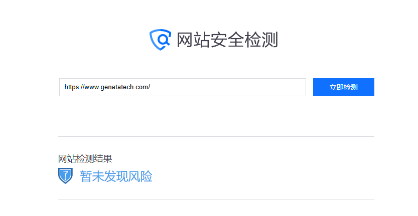The height and width of the screenshot is (216, 418).
Task: Click the trailing slash after .com in URL
Action: (150, 87)
